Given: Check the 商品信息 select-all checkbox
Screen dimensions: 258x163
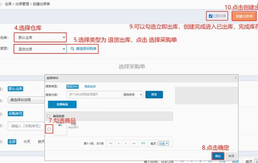Looking at the screenshot, I should coord(49,116).
